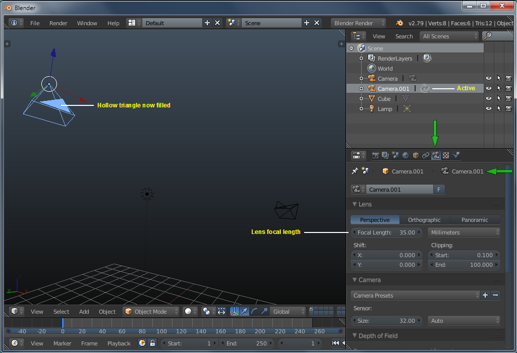Select the Panoramic lens type
517x353 pixels.
(x=475, y=220)
